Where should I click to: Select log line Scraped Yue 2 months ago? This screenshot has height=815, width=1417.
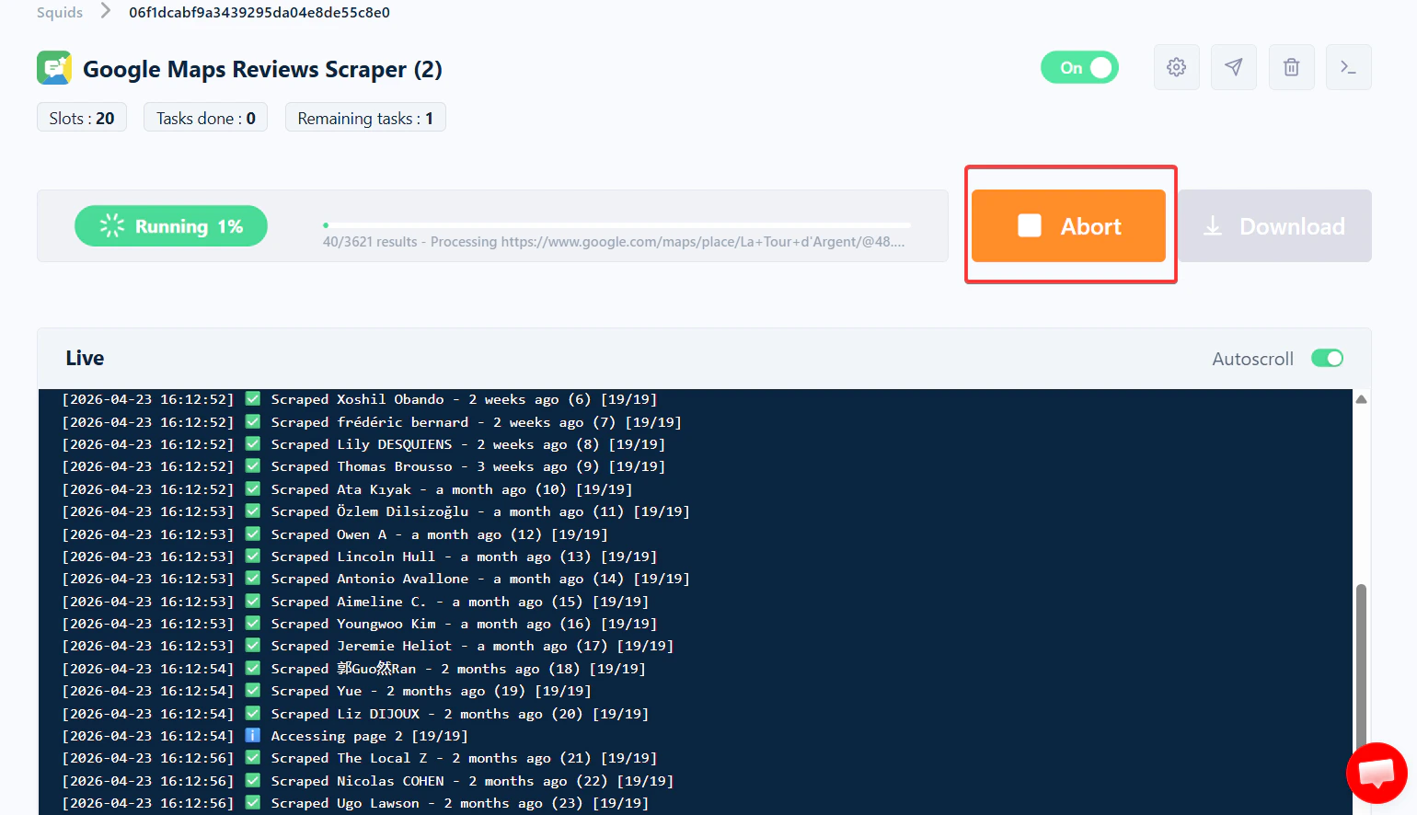point(327,691)
